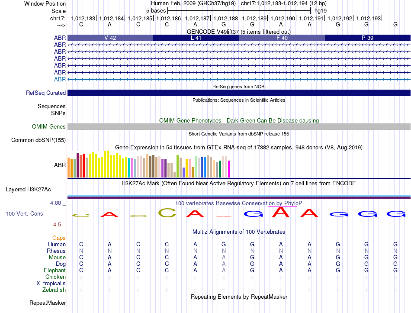Click the SNPs label in the Publications track

click(58, 113)
